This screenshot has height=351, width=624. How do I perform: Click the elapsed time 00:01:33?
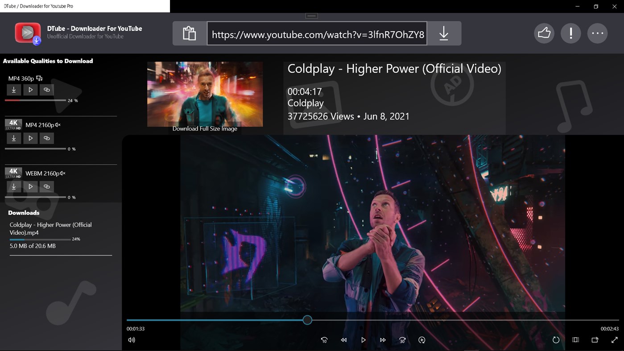pos(136,329)
